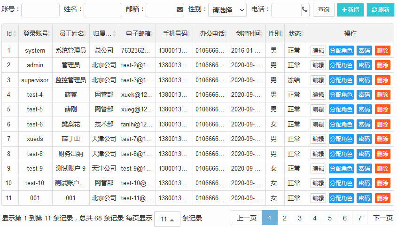Viewport: 397px width, 227px height.
Task: Change password for system row
Action: click(364, 51)
